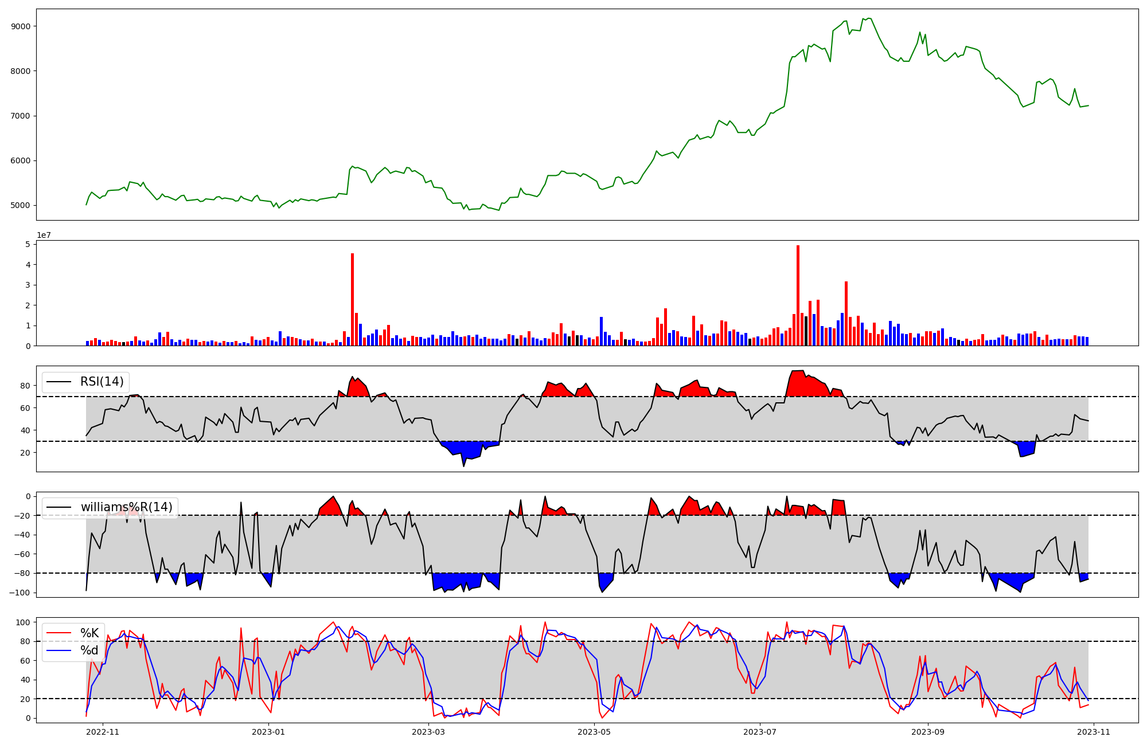Click the black RSI legend line swatch
The width and height of the screenshot is (1147, 745).
tap(59, 382)
